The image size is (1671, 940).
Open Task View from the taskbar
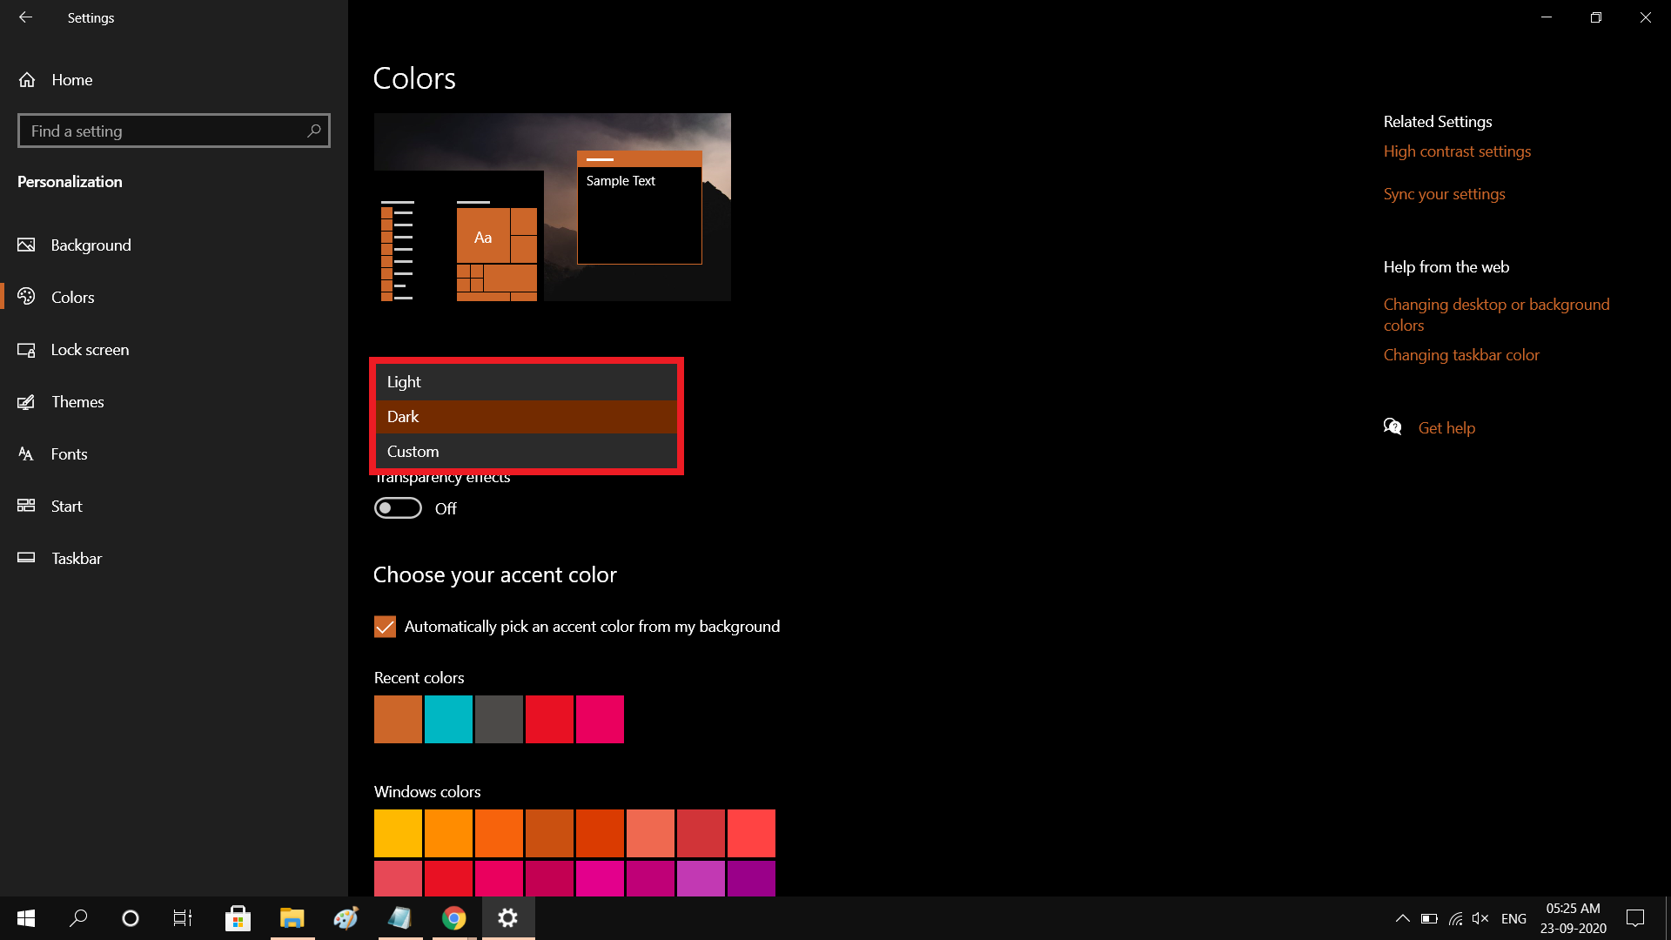[x=182, y=918]
